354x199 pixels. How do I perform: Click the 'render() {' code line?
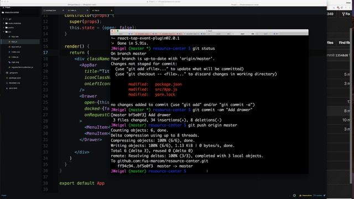(77, 46)
